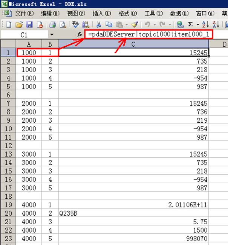Open the 格式 (Format) menu
The height and width of the screenshot is (245, 228).
click(127, 14)
